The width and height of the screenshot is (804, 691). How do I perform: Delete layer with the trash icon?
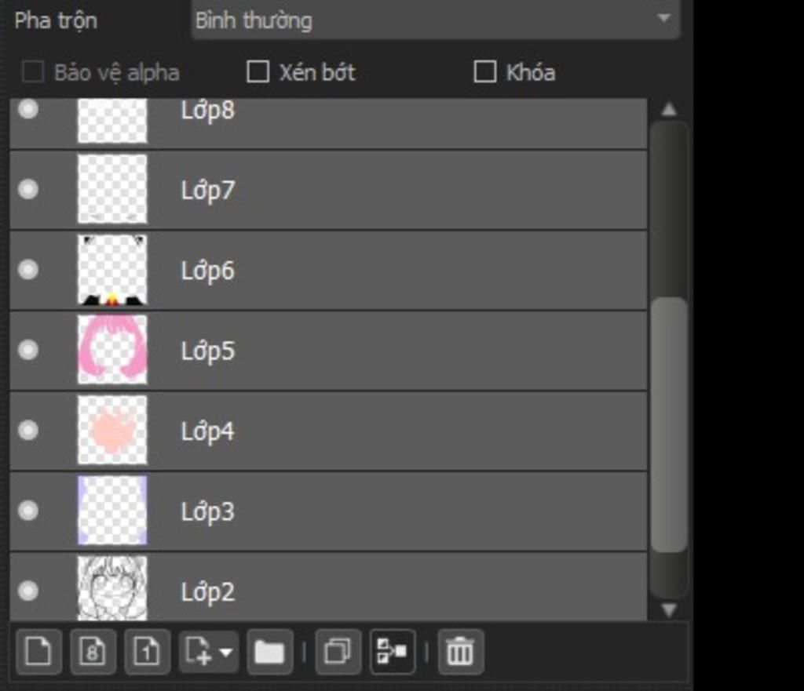(460, 652)
